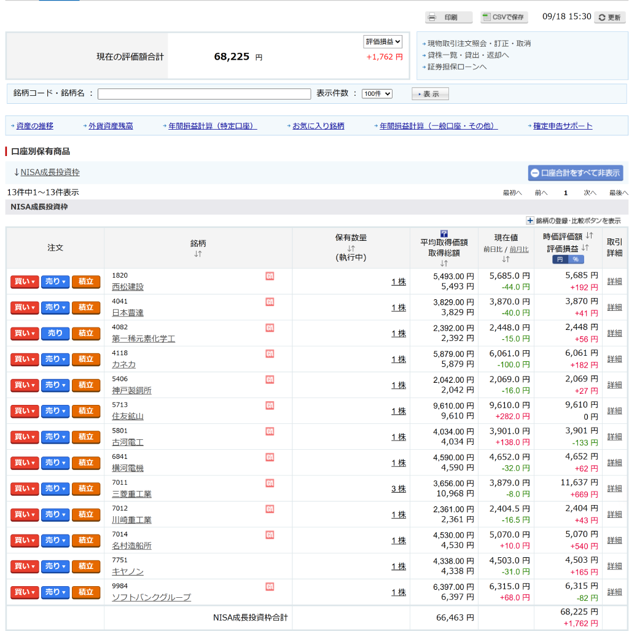Sort by 保有数量 using its arrows
Viewport: 629px width, 631px height.
351,248
